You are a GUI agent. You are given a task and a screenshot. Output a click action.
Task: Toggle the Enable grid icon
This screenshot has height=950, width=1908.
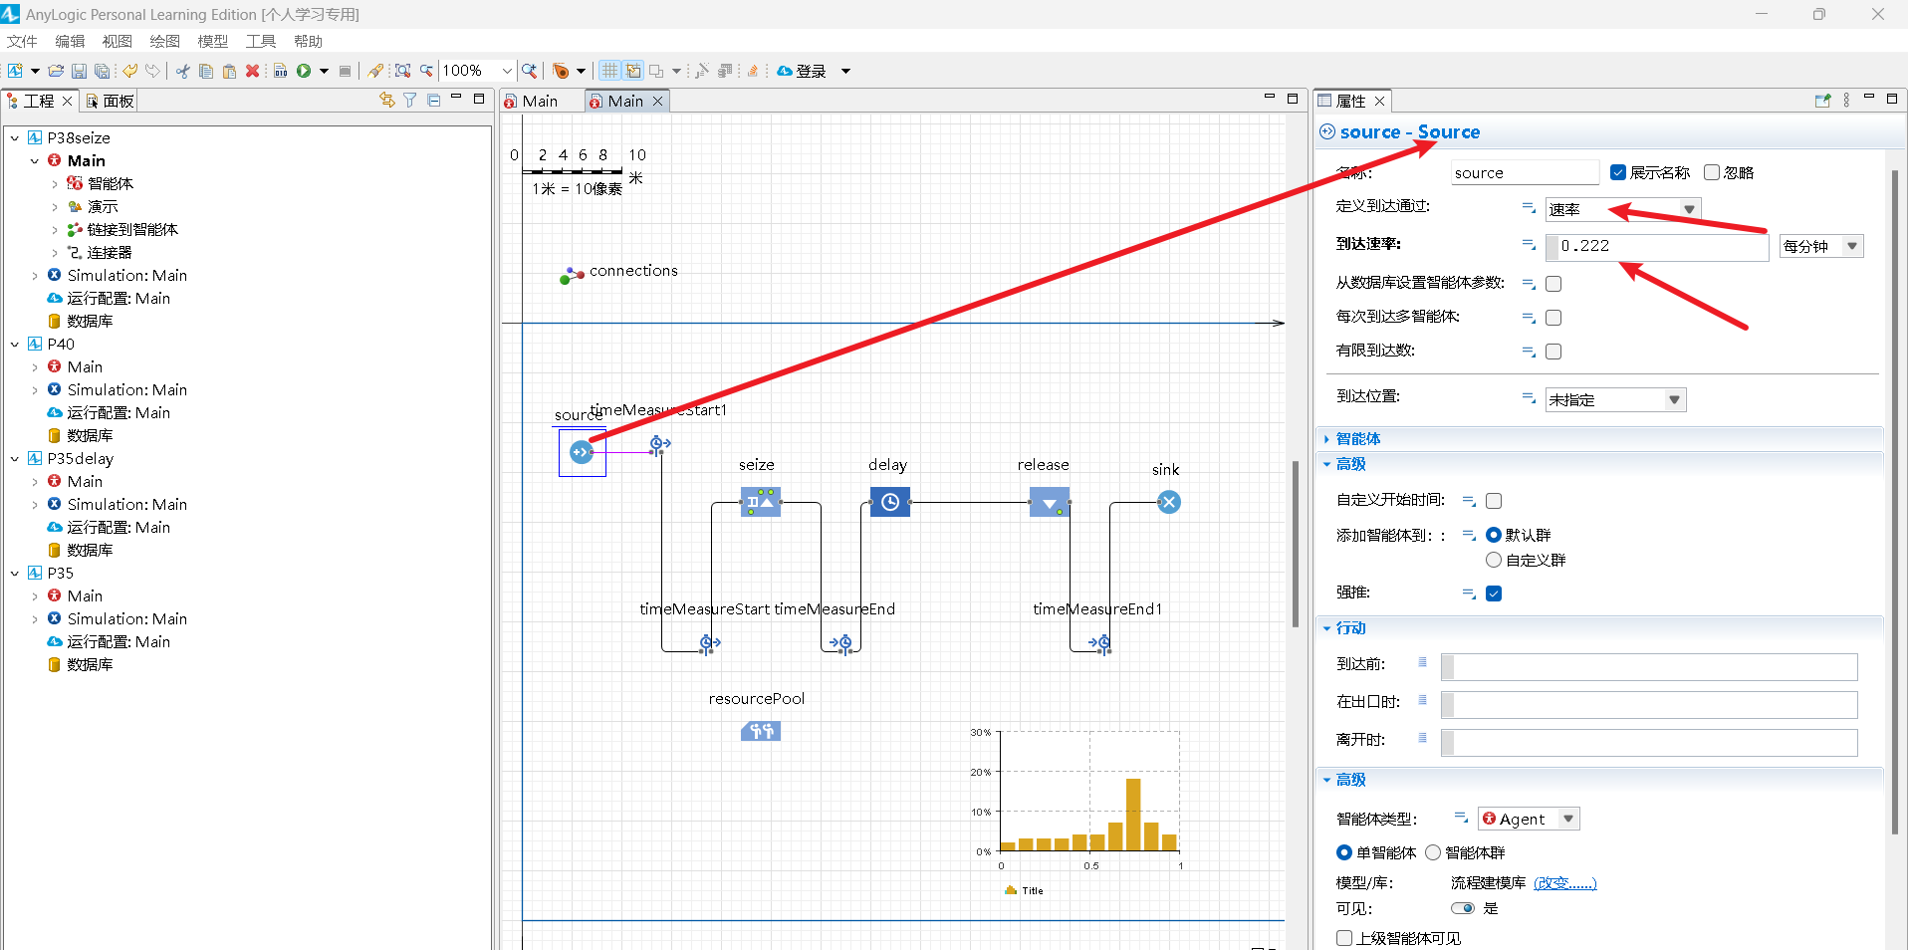[x=609, y=71]
